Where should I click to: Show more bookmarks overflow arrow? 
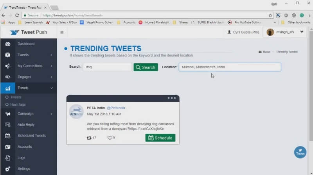click(x=275, y=23)
